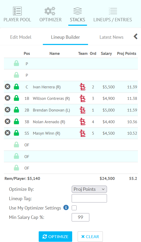The image size is (141, 242).
Task: Switch to the Edit Model tab
Action: tap(21, 37)
